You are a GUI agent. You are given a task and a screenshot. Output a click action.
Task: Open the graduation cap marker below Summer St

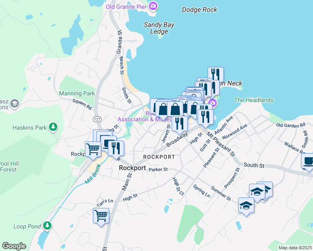point(246,206)
